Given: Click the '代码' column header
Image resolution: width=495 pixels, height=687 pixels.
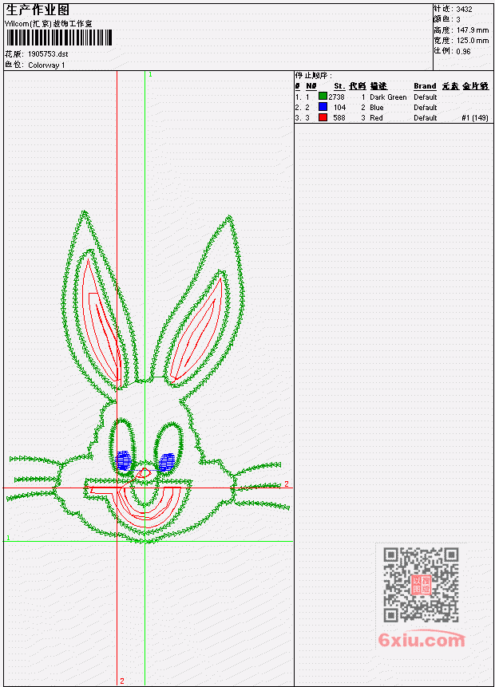Looking at the screenshot, I should 358,86.
